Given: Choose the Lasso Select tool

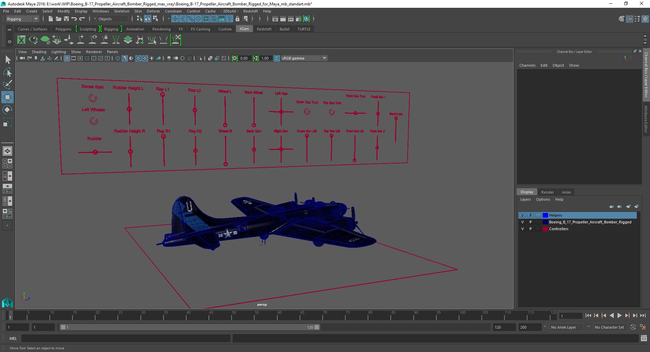Looking at the screenshot, I should 7,72.
